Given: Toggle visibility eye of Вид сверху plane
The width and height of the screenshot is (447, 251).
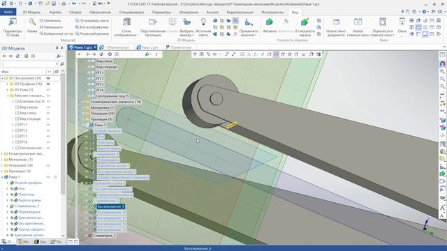Looking at the screenshot, I should (x=48, y=107).
